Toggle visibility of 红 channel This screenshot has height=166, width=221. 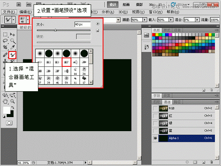click(x=155, y=116)
